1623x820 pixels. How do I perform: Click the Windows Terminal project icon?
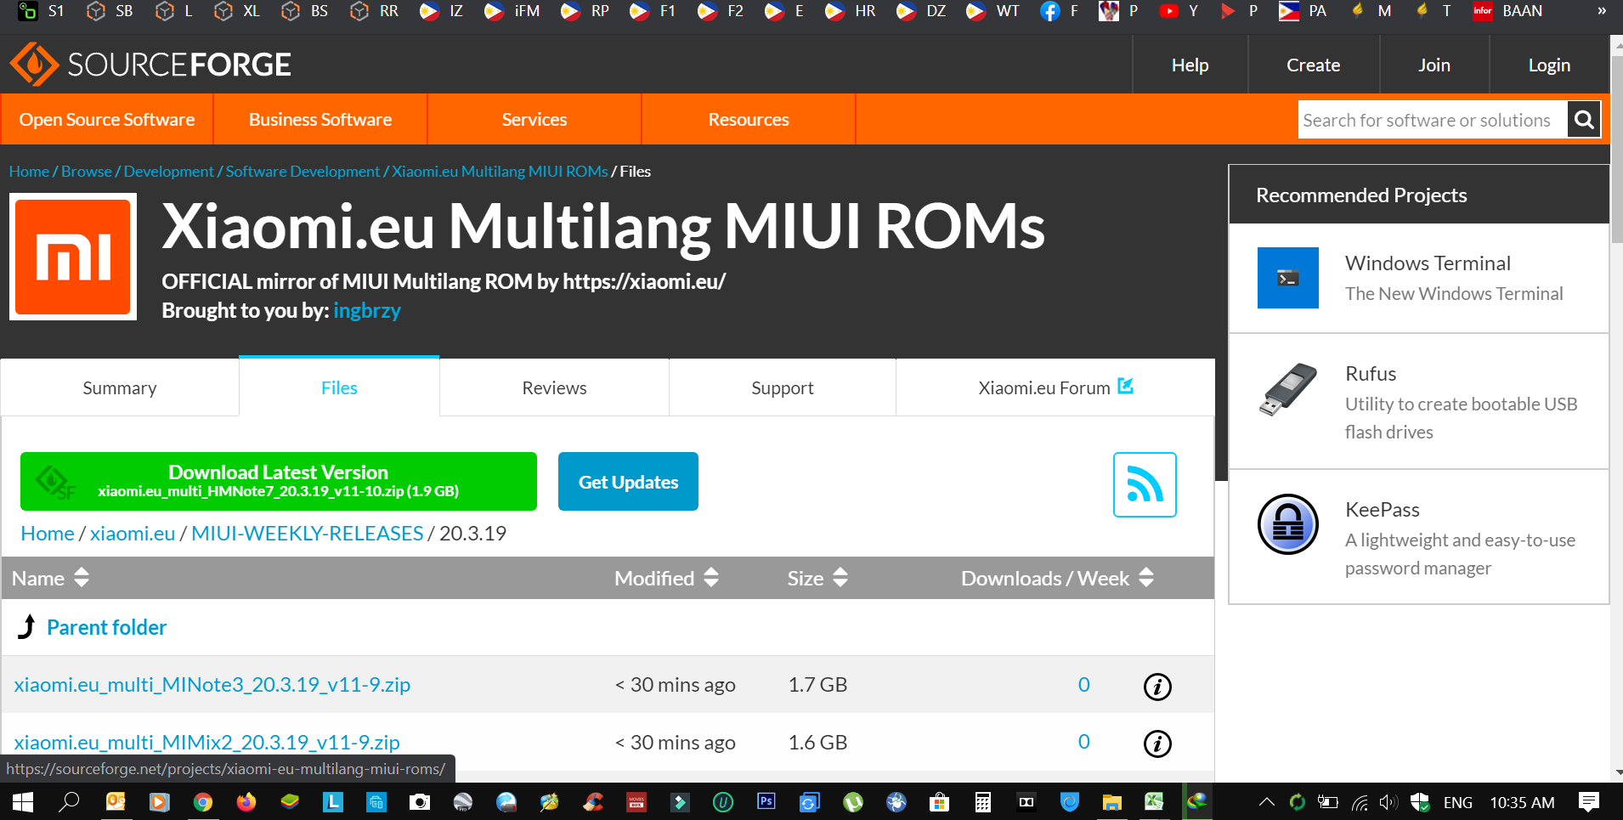(1288, 278)
